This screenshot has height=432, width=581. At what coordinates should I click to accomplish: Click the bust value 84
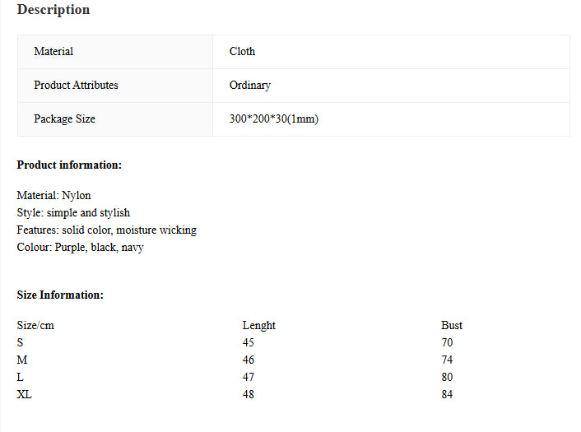(447, 394)
